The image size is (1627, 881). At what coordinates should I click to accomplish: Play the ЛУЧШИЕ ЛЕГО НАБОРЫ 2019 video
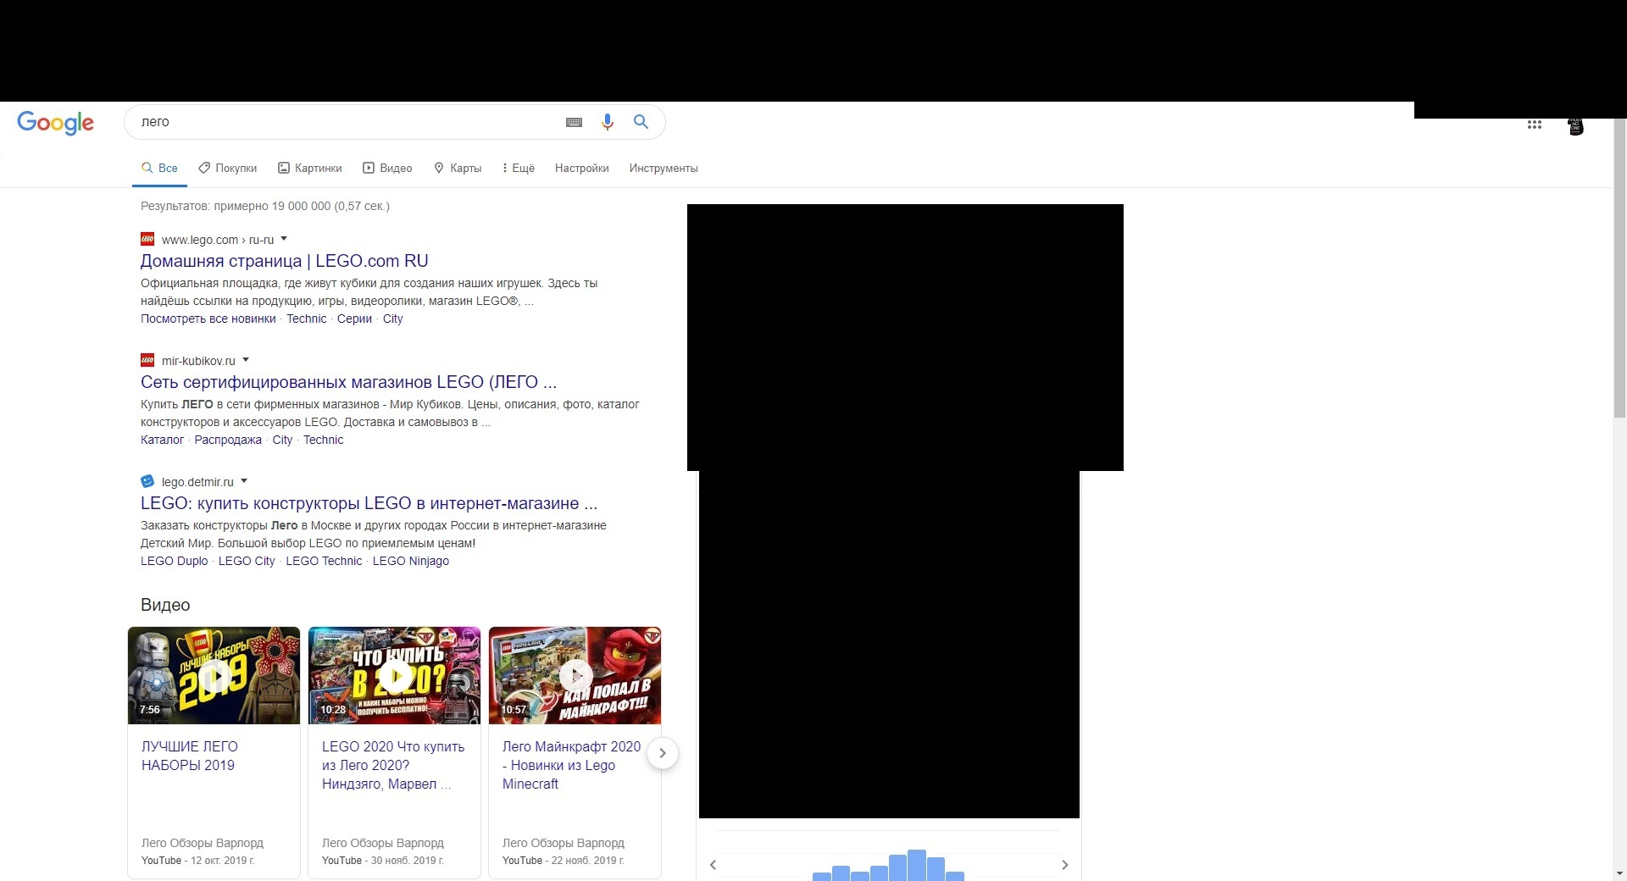click(x=214, y=675)
